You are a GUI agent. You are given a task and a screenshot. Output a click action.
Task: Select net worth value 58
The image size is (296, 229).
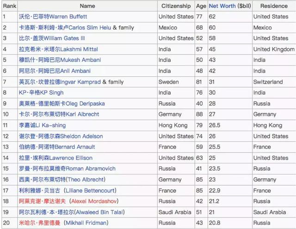click(212, 38)
